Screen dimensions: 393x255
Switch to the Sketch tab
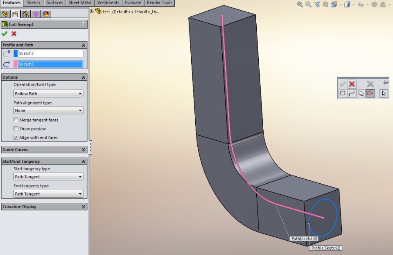pyautogui.click(x=33, y=3)
